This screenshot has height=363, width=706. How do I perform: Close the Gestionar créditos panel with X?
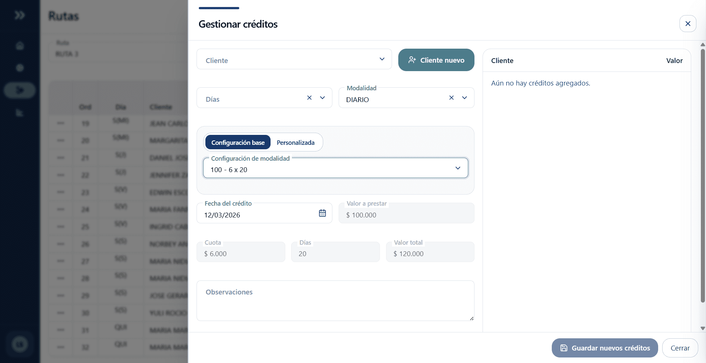[x=687, y=24]
